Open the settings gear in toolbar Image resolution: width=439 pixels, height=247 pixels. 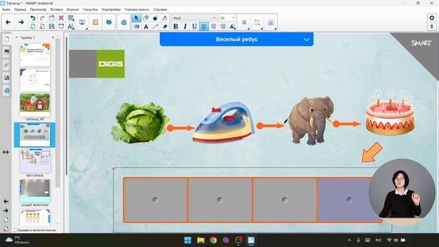pyautogui.click(x=431, y=18)
